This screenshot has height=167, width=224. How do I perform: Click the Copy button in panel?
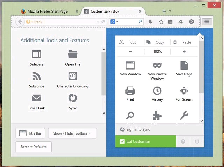pyautogui.click(x=157, y=42)
